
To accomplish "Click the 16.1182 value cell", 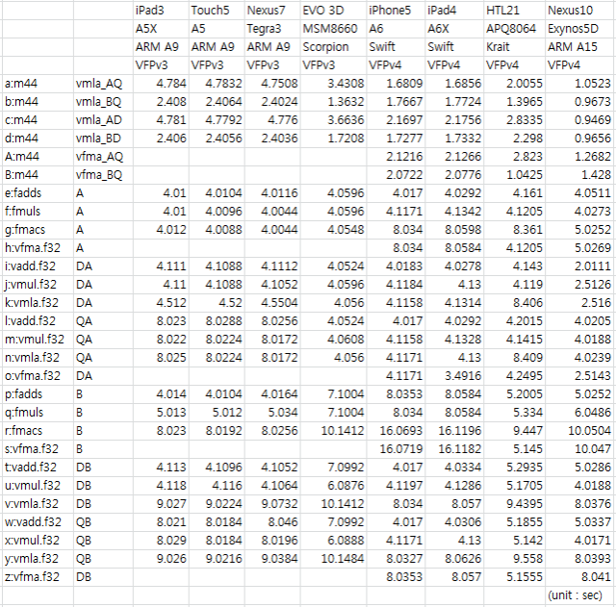I will 454,449.
